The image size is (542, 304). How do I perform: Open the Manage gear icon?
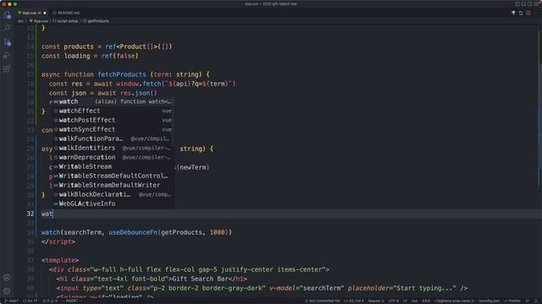(x=7, y=291)
